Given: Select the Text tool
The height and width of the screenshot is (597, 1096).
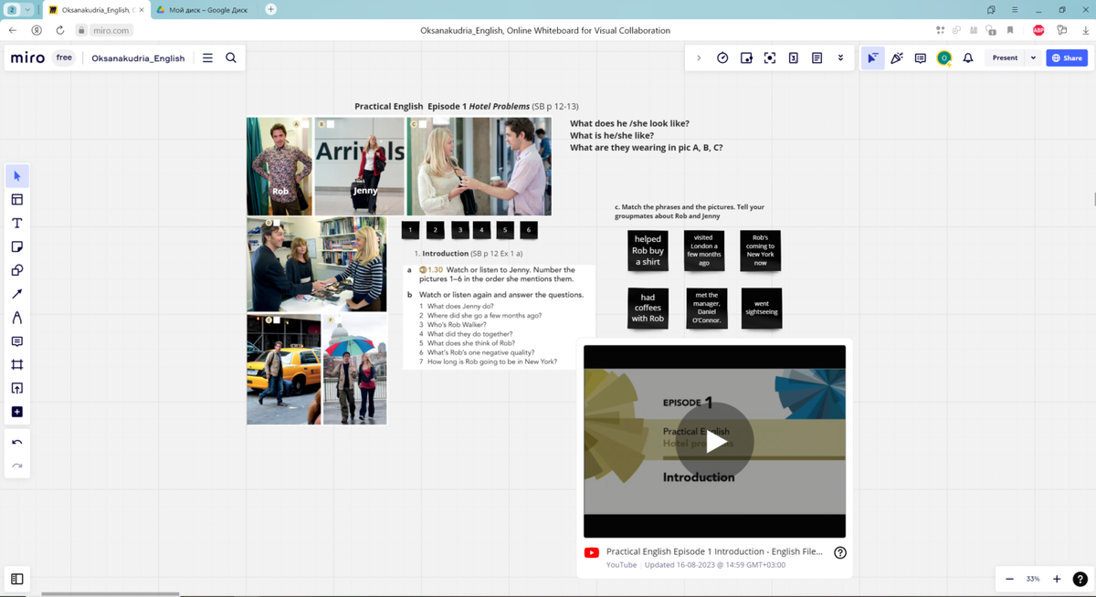Looking at the screenshot, I should tap(17, 223).
